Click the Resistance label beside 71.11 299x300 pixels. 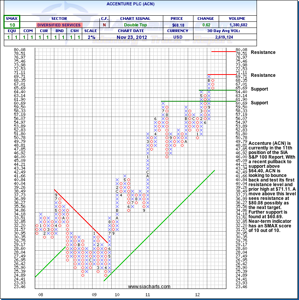click(x=263, y=75)
